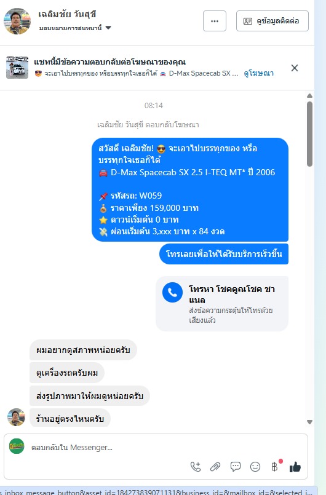Image resolution: width=326 pixels, height=495 pixels.
Task: Click เฉลิมชัย วันสุขี profile picture in header
Action: 17,21
